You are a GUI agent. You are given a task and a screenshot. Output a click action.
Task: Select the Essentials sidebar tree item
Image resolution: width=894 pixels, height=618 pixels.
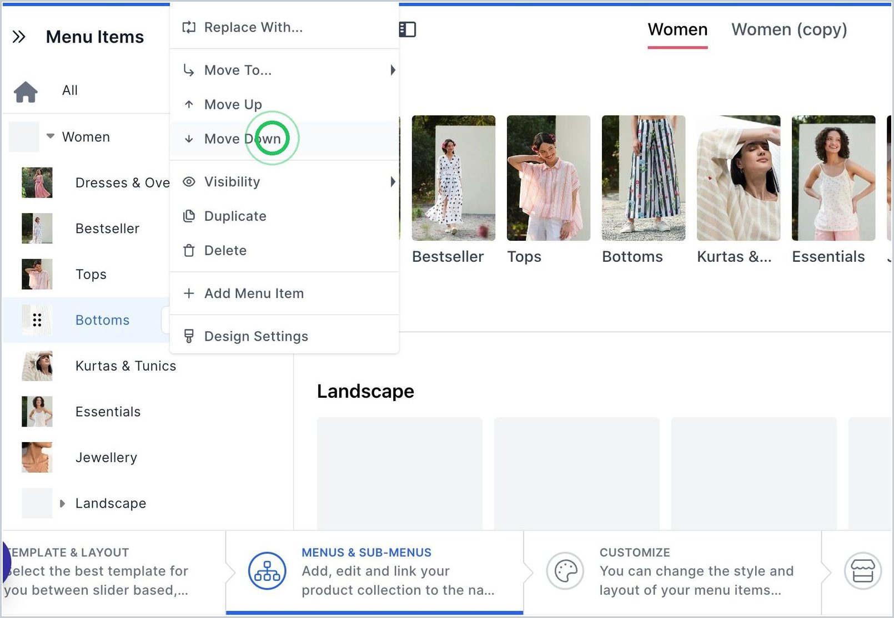coord(108,412)
